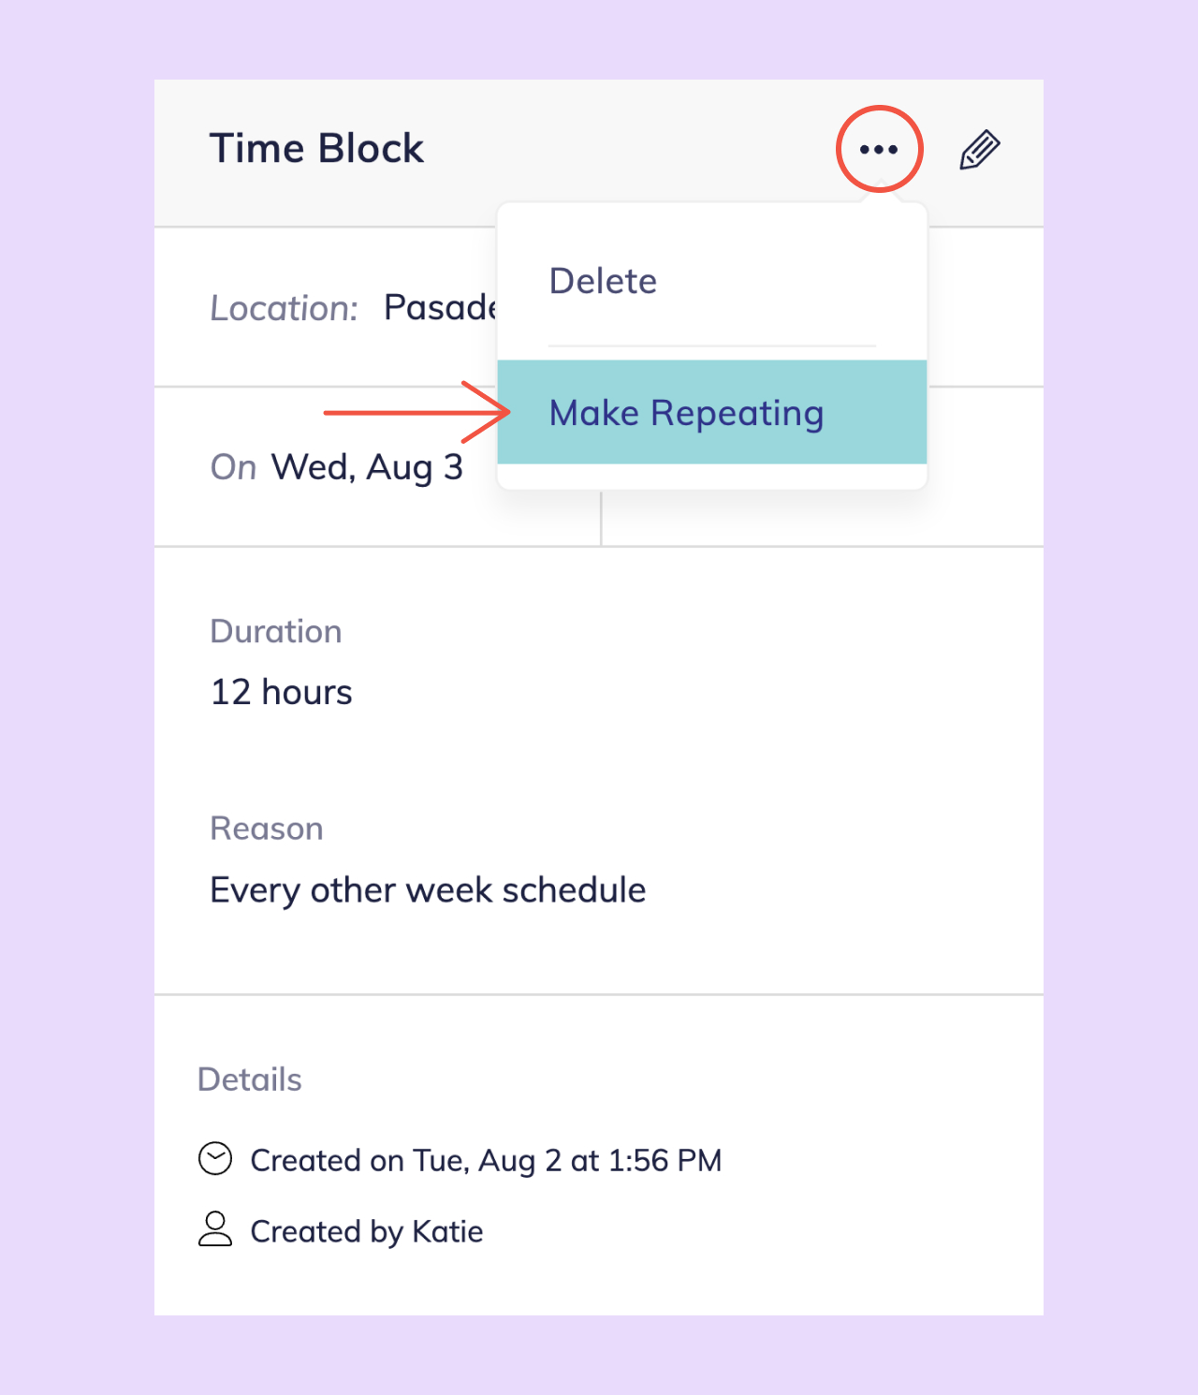The image size is (1198, 1395).
Task: Click the Time Block header title
Action: click(x=316, y=149)
